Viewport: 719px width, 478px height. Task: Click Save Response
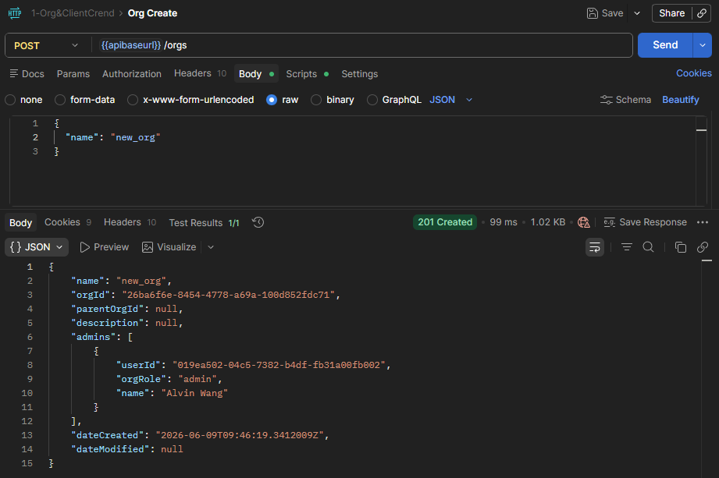(645, 222)
